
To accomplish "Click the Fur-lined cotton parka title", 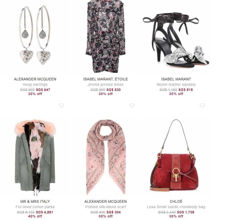I will point(35,207).
